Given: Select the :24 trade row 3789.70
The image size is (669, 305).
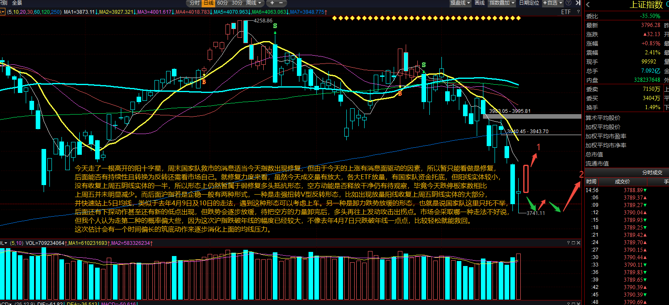Looking at the screenshot, I should [627, 242].
